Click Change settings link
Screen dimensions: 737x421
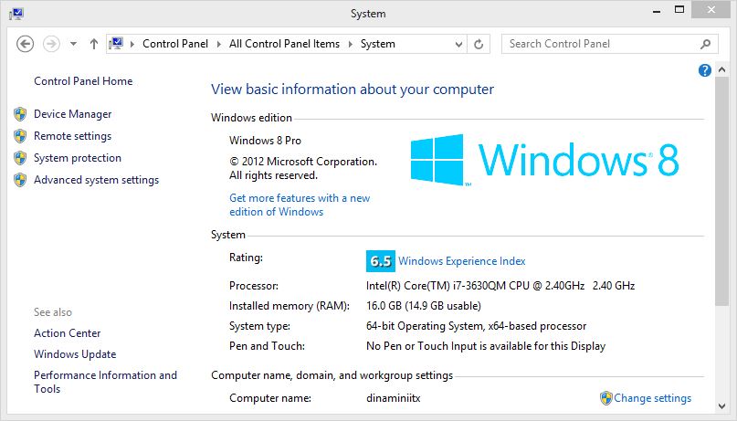click(x=652, y=398)
